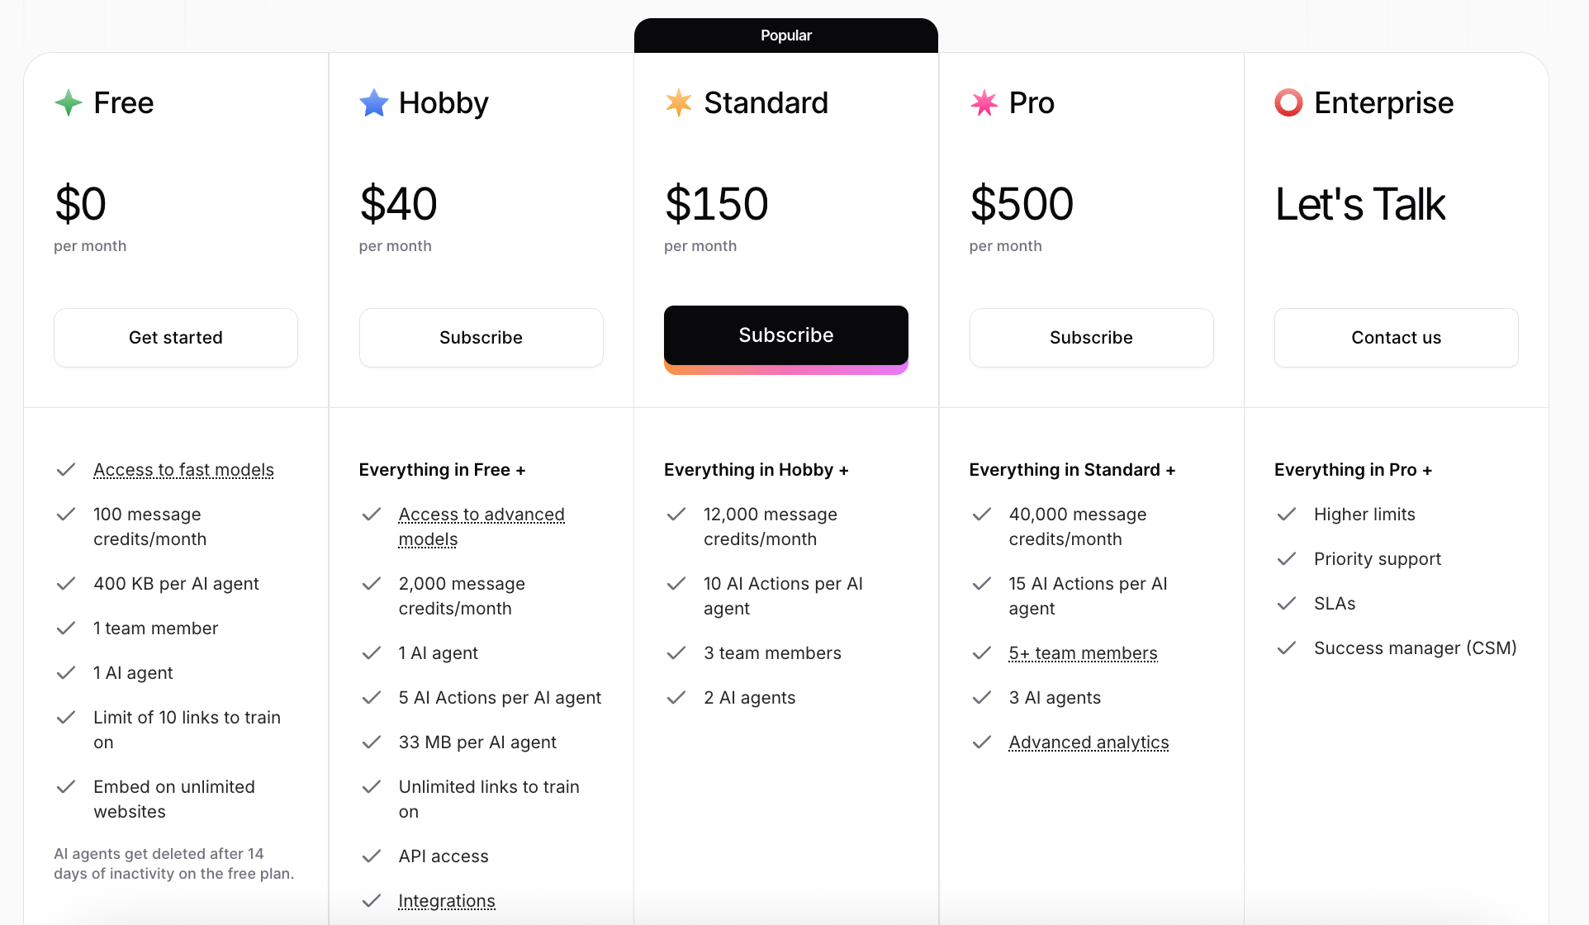Click the Integrations link under Hobby
Screen dimensions: 1589x925
pyautogui.click(x=447, y=901)
